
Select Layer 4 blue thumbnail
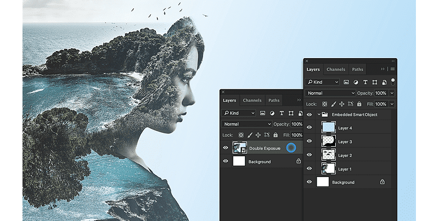pyautogui.click(x=329, y=128)
